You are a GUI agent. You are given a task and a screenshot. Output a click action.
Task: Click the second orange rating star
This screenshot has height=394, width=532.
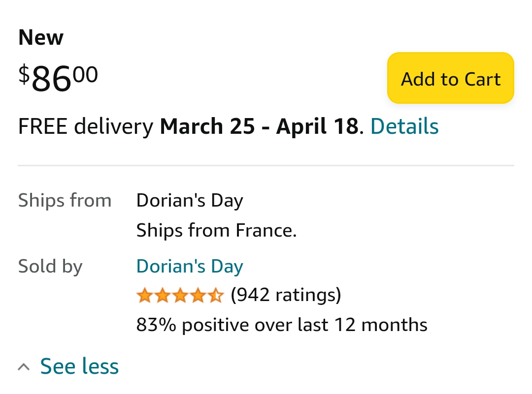pyautogui.click(x=162, y=296)
